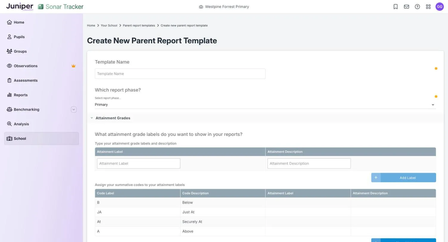Click the Juniper Education logo
Image resolution: width=448 pixels, height=242 pixels.
pos(20,7)
